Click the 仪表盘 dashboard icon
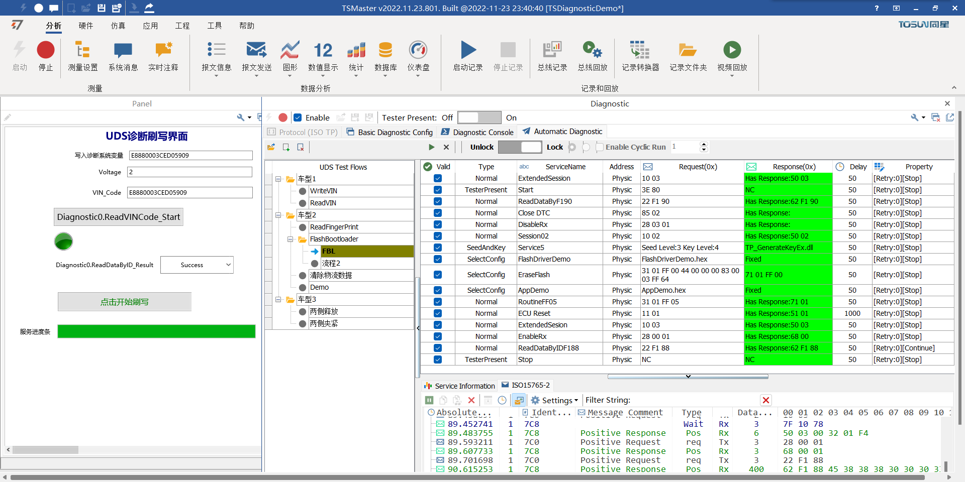The image size is (965, 482). click(x=418, y=50)
